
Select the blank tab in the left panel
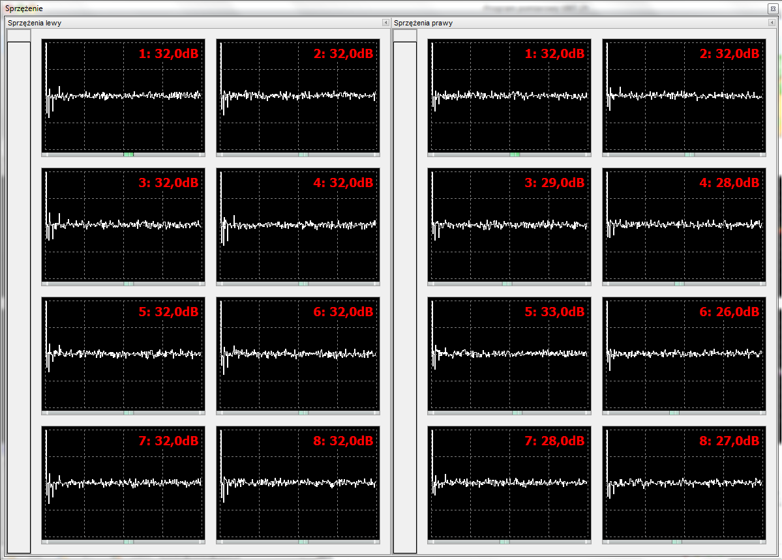coord(18,36)
